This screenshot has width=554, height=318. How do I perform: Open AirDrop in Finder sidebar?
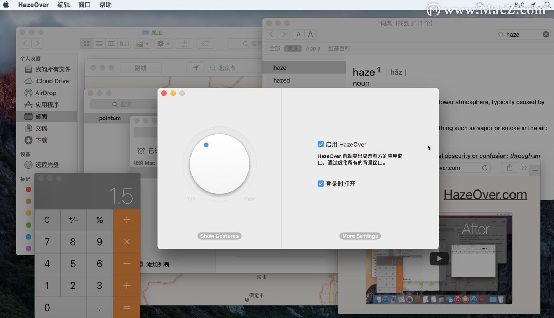47,93
